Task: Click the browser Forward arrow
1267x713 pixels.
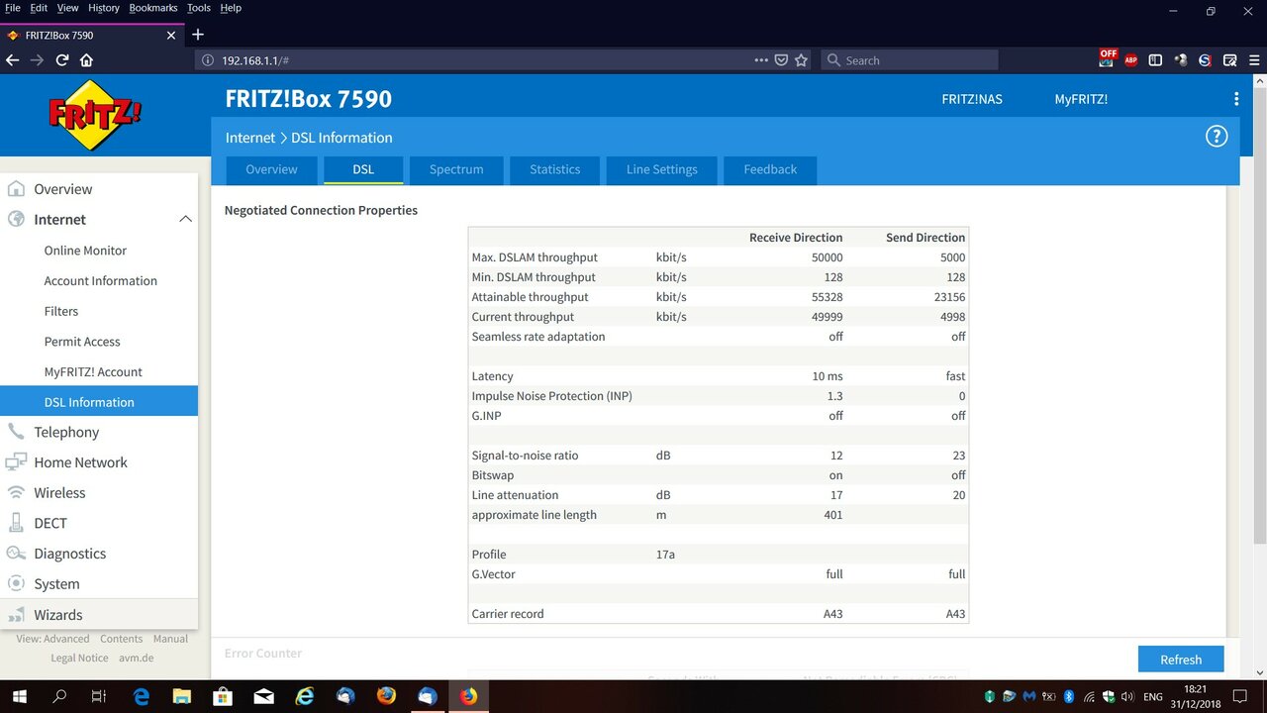Action: 37,60
